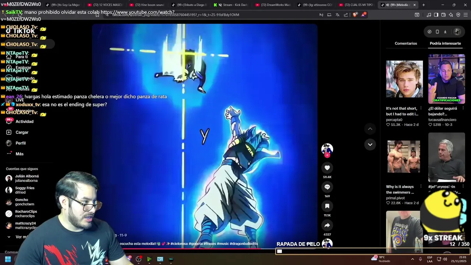The image size is (471, 265).
Task: Open Soggy Fries followed account
Action: coord(25,190)
